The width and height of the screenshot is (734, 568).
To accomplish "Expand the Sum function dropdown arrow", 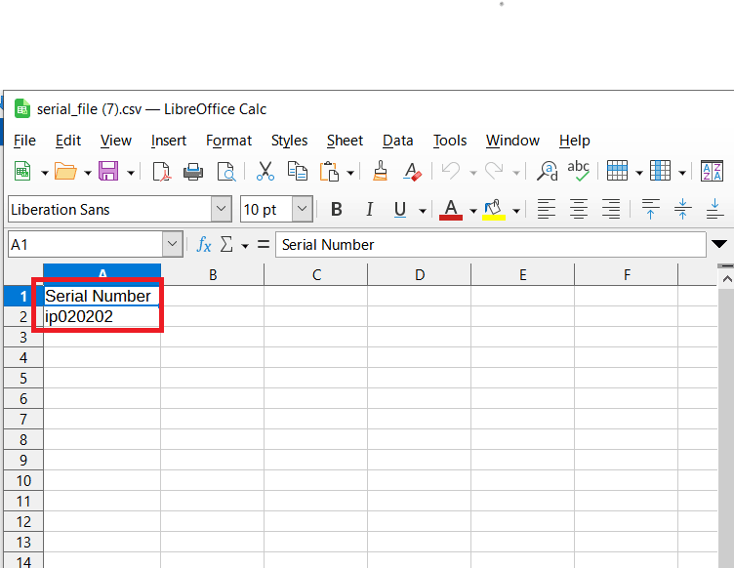I will pyautogui.click(x=244, y=246).
